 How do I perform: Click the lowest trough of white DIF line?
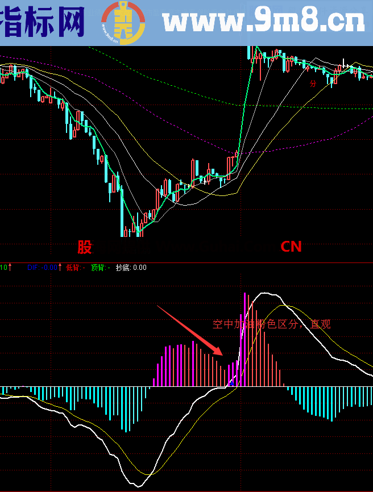click(136, 486)
